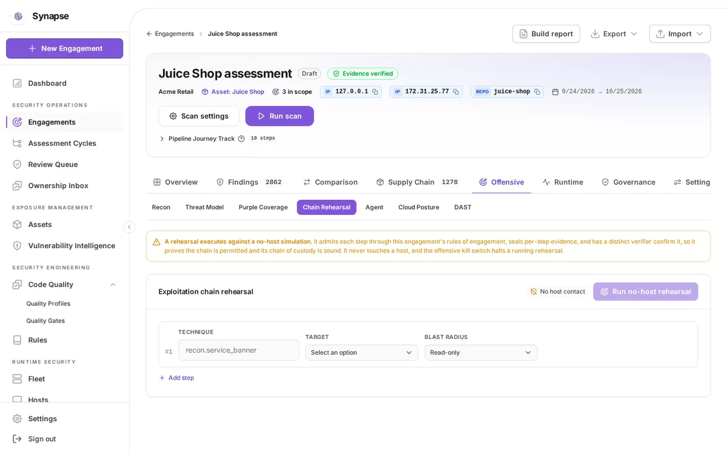
Task: Open the Import dropdown
Action: [680, 34]
